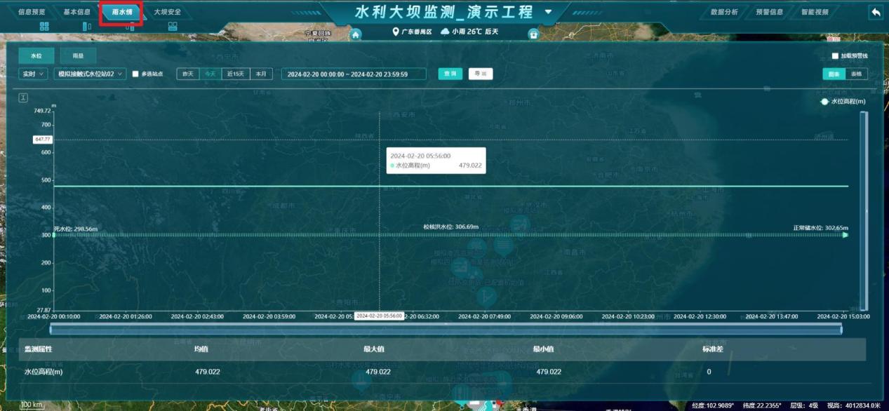889x411 pixels.
Task: Click the grid icon under 信息预览
Action: tap(44, 27)
